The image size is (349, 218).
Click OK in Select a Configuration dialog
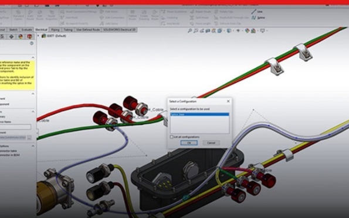(x=189, y=143)
